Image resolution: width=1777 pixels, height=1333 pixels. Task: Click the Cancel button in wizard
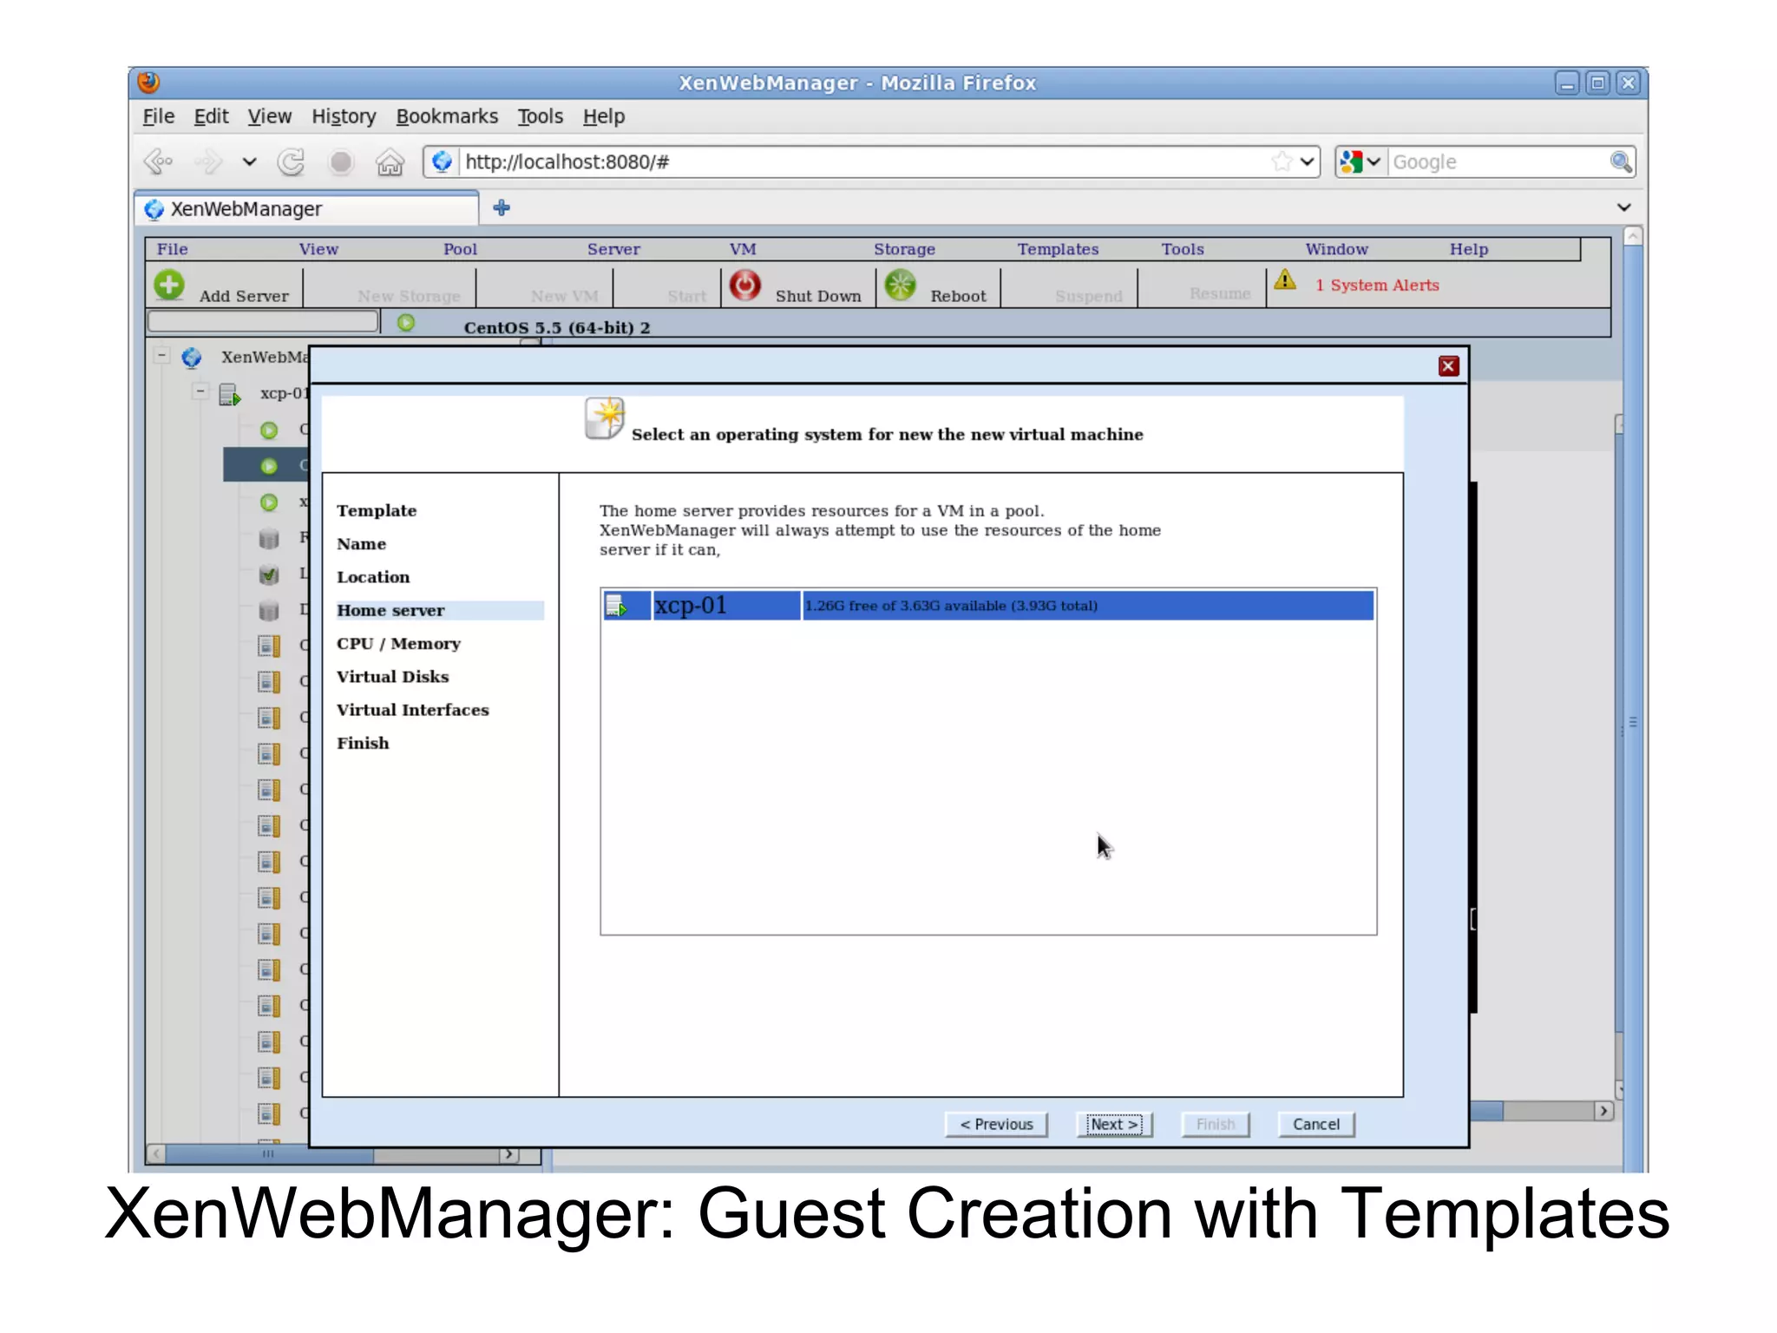(x=1316, y=1124)
